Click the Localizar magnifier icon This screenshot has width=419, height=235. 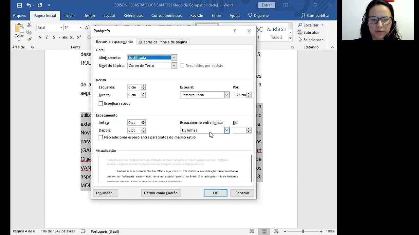click(x=300, y=25)
